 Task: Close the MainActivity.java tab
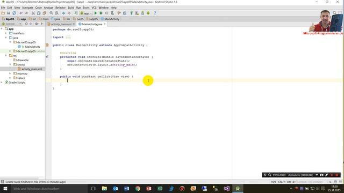pos(105,24)
